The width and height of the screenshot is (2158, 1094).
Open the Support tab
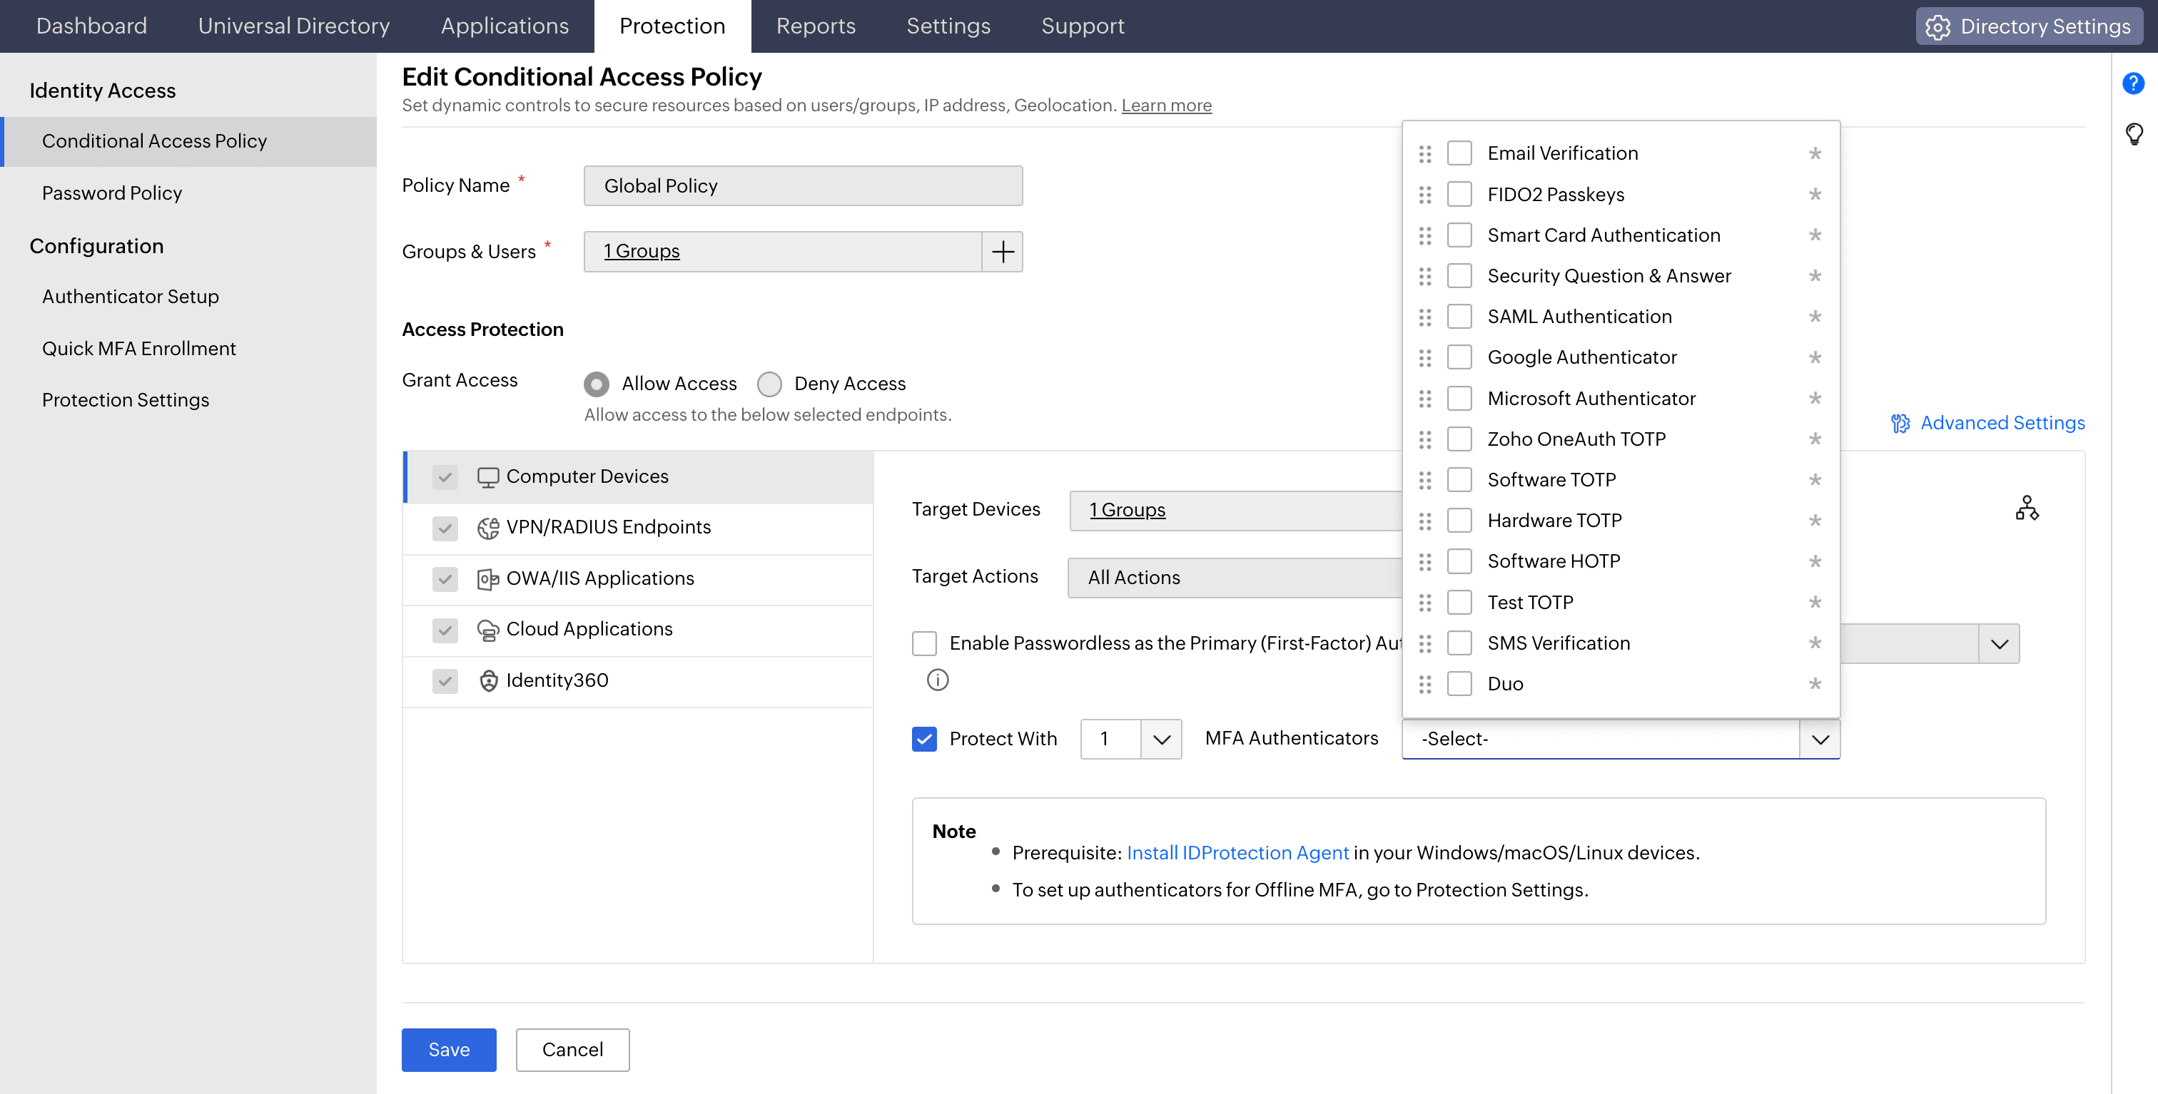point(1083,26)
